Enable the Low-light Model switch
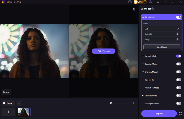 click(179, 103)
